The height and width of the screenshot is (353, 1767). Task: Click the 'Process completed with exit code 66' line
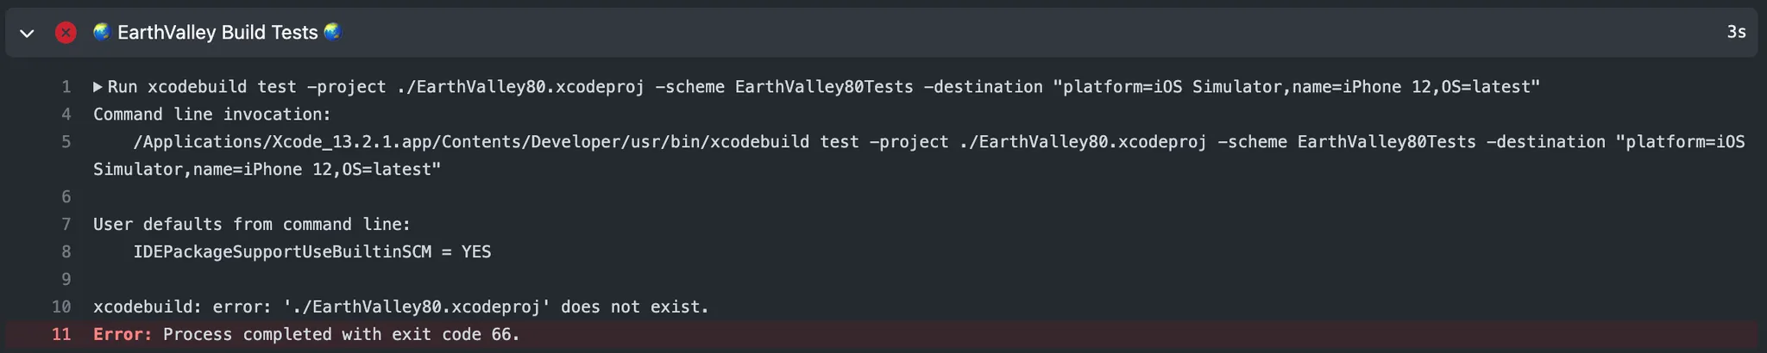[341, 335]
